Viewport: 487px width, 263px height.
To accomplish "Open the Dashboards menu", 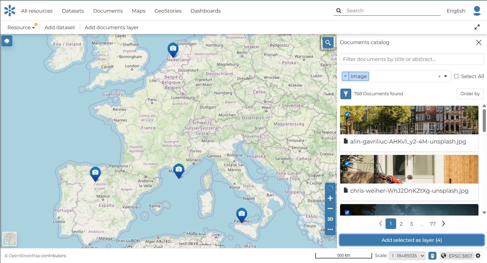I will pyautogui.click(x=206, y=11).
